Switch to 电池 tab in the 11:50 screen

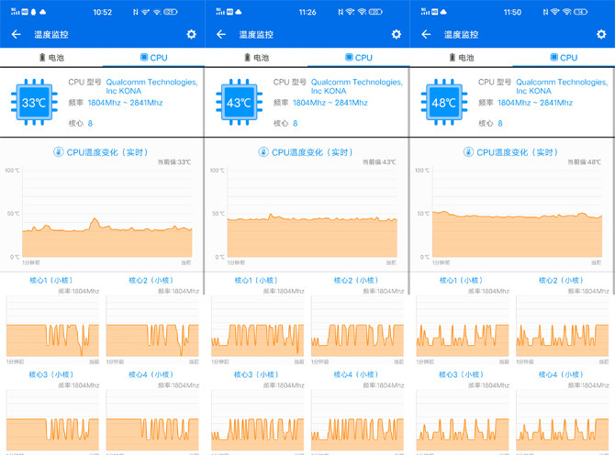point(461,57)
